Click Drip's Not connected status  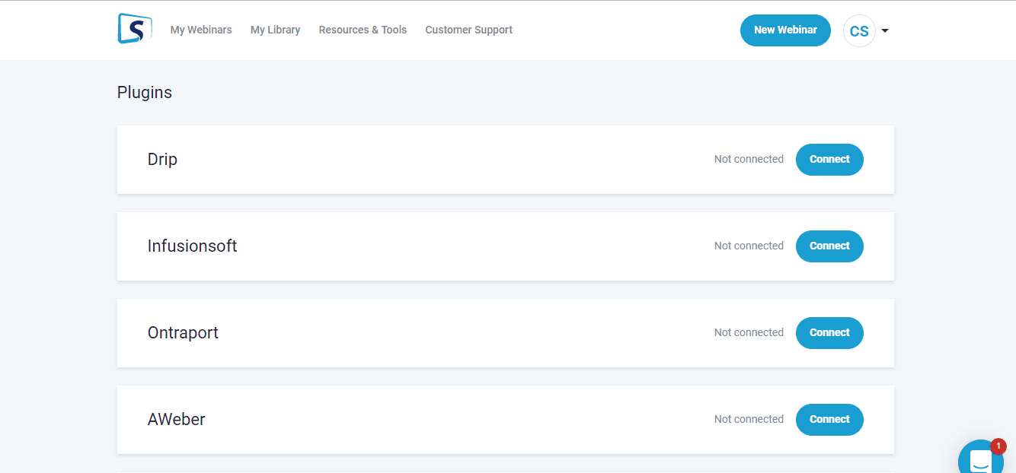pyautogui.click(x=749, y=159)
